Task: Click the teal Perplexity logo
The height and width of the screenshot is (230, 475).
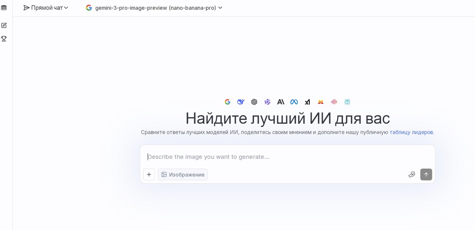Action: [347, 102]
